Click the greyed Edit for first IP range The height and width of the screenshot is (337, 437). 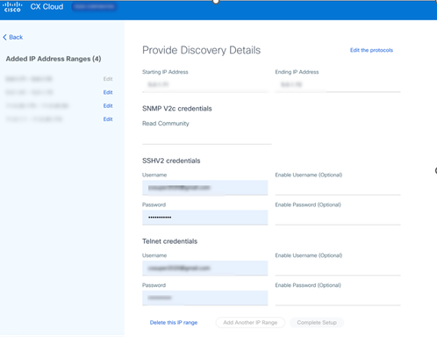tap(108, 79)
